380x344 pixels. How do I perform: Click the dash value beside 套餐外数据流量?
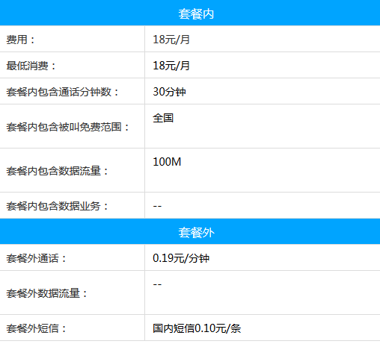click(x=157, y=284)
